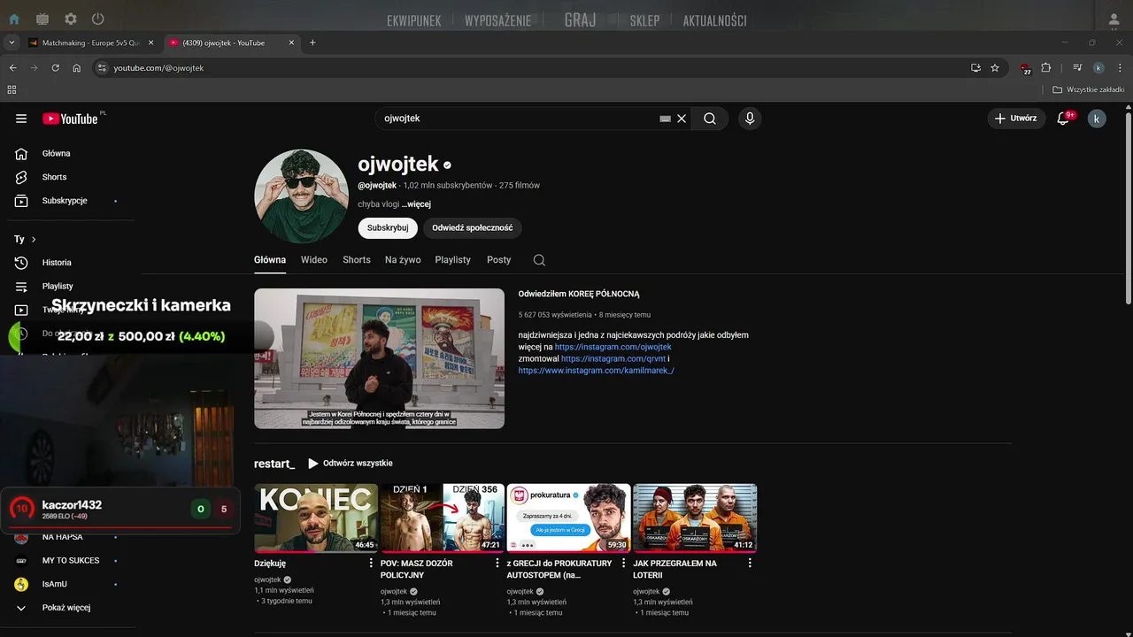
Task: Clear the search field with the X
Action: (682, 119)
